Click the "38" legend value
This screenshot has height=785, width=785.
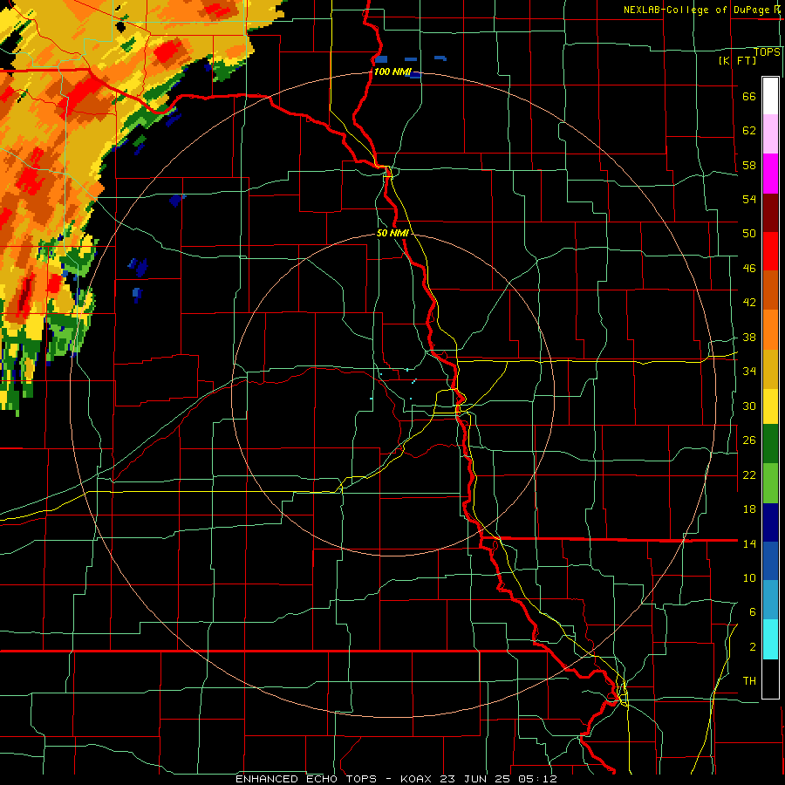[x=749, y=338]
